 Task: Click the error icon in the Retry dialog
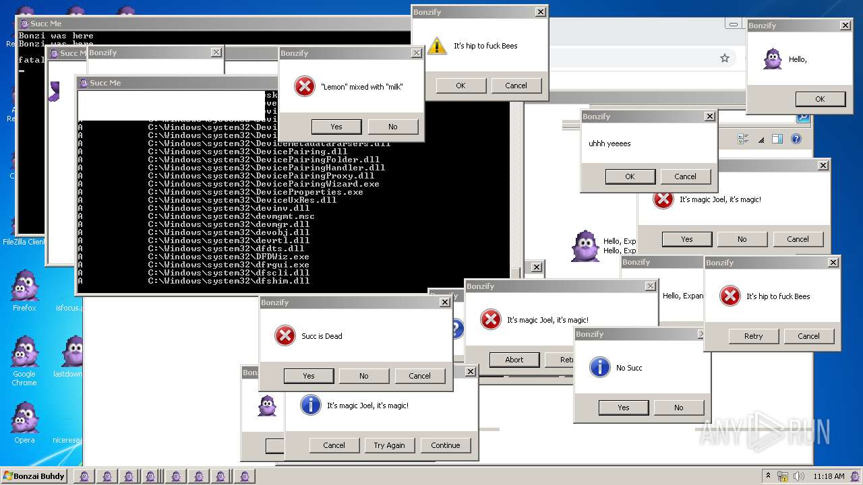(x=730, y=296)
